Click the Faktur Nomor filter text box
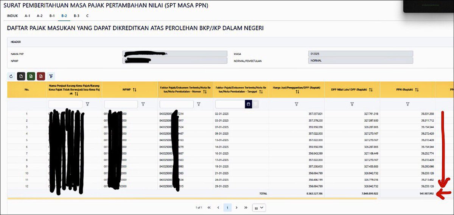The height and width of the screenshot is (215, 454). point(177,104)
